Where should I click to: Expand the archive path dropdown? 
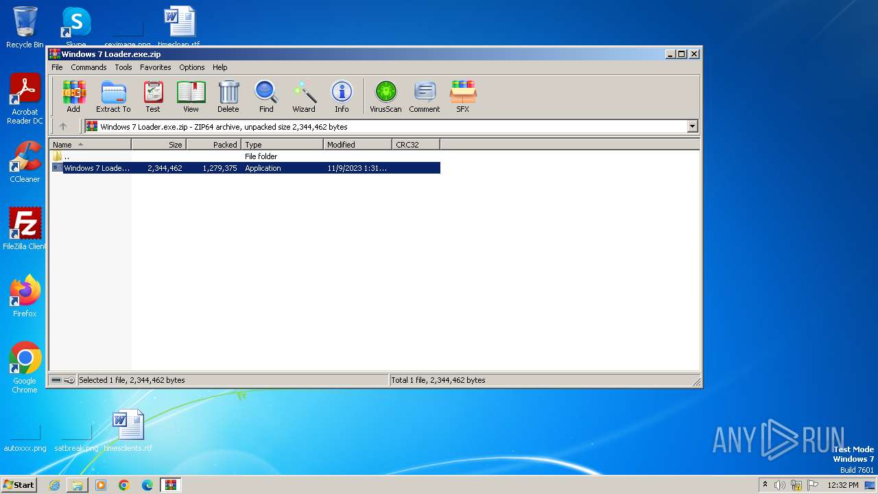(692, 126)
